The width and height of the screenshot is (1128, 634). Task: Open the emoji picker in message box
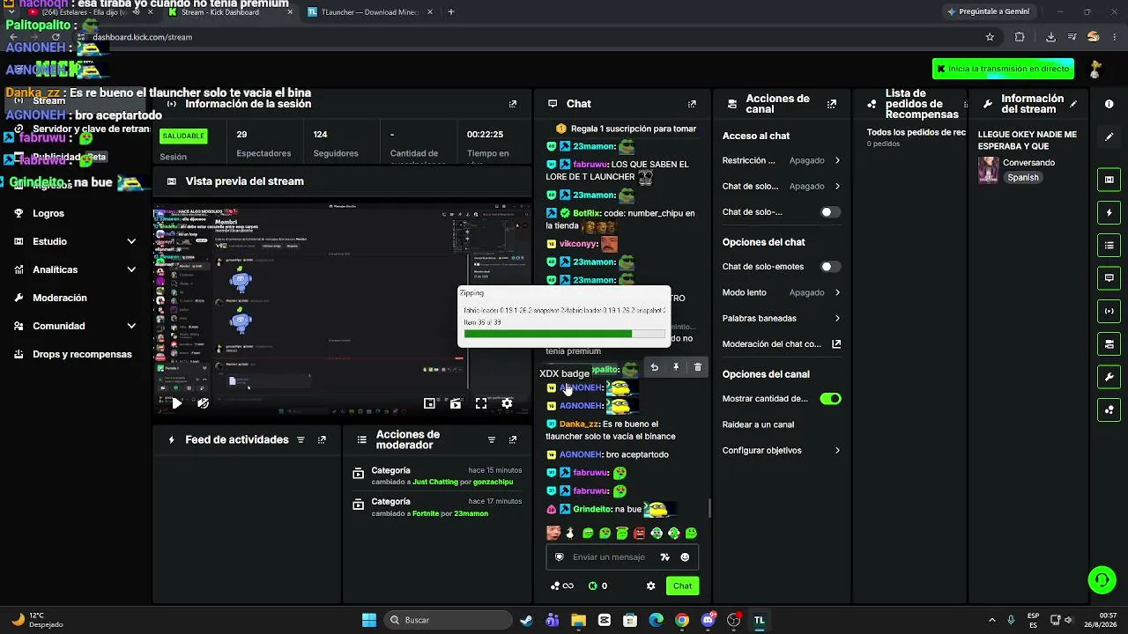pyautogui.click(x=685, y=557)
